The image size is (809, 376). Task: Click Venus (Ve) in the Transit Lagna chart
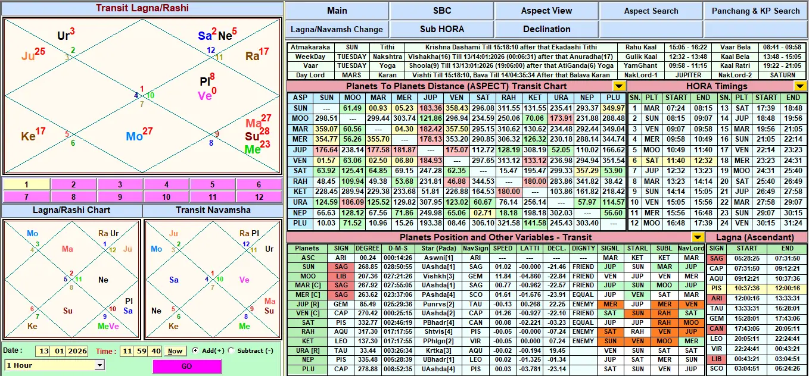click(205, 96)
